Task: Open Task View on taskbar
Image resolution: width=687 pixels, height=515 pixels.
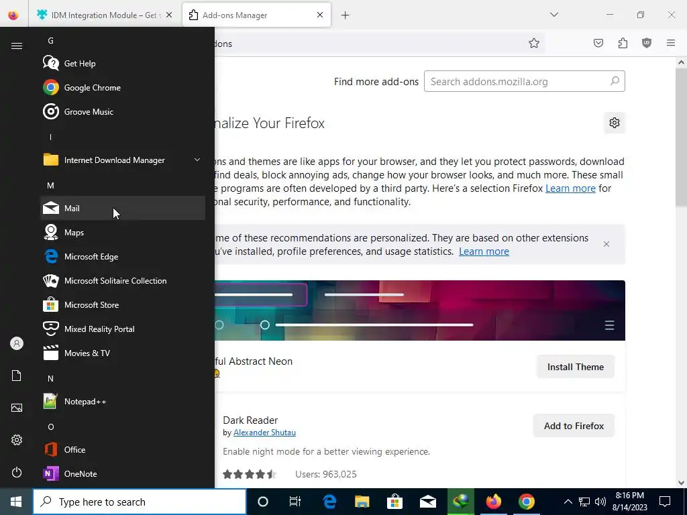Action: pos(295,502)
